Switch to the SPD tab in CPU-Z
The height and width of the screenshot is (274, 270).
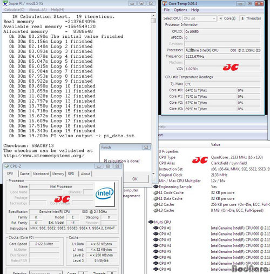(71, 174)
